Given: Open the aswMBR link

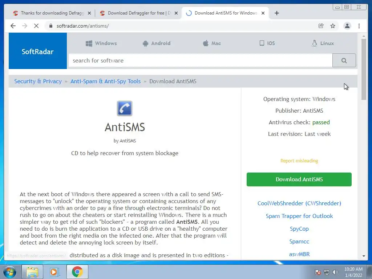Looking at the screenshot, I should tap(299, 254).
